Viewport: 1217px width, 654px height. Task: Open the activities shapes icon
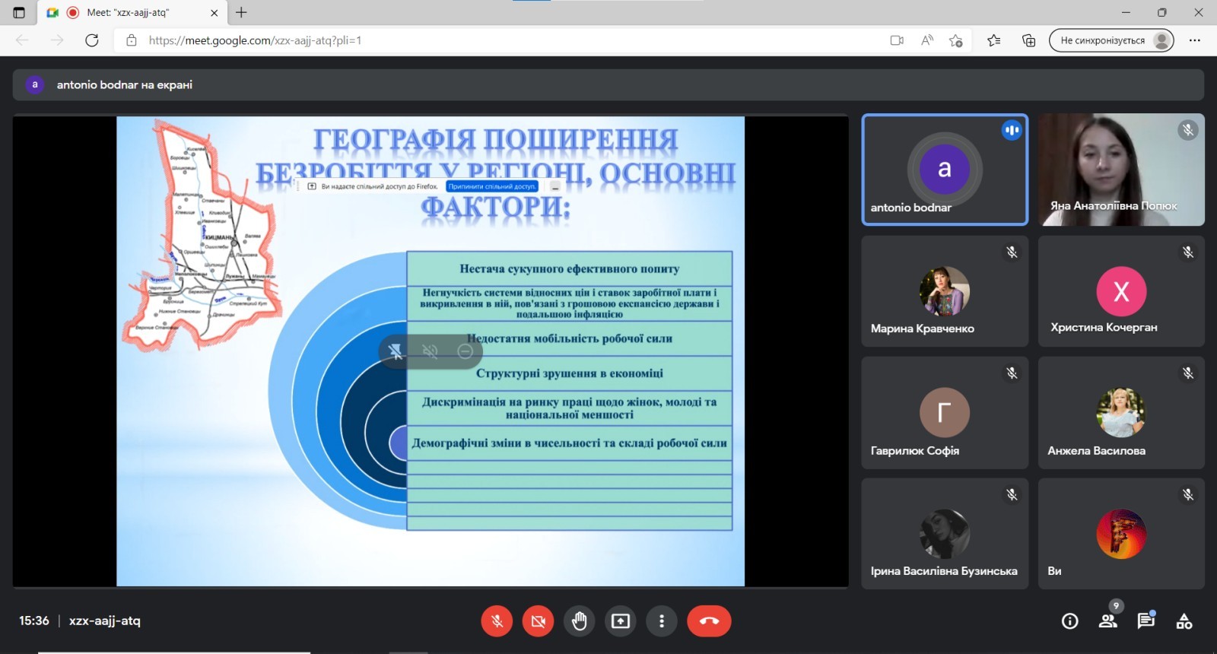click(1184, 621)
